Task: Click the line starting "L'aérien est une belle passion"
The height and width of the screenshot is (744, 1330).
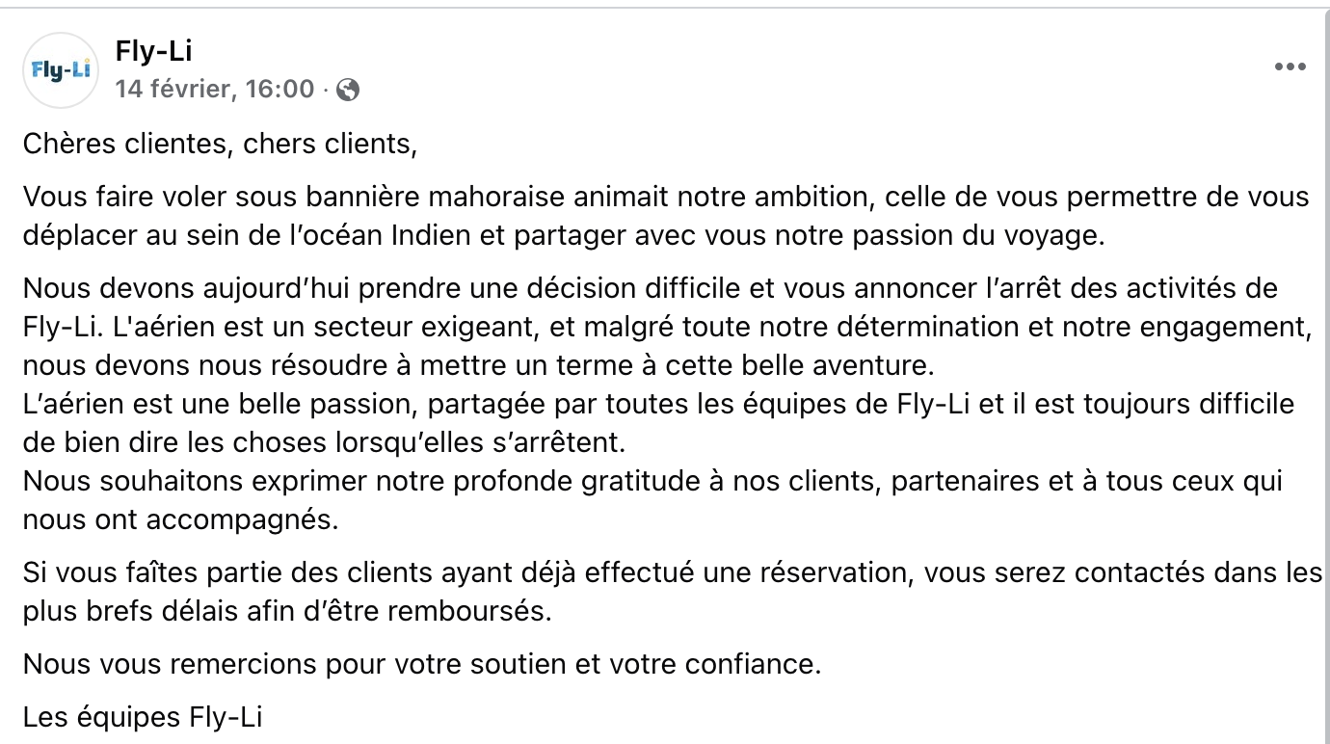Action: pos(657,404)
